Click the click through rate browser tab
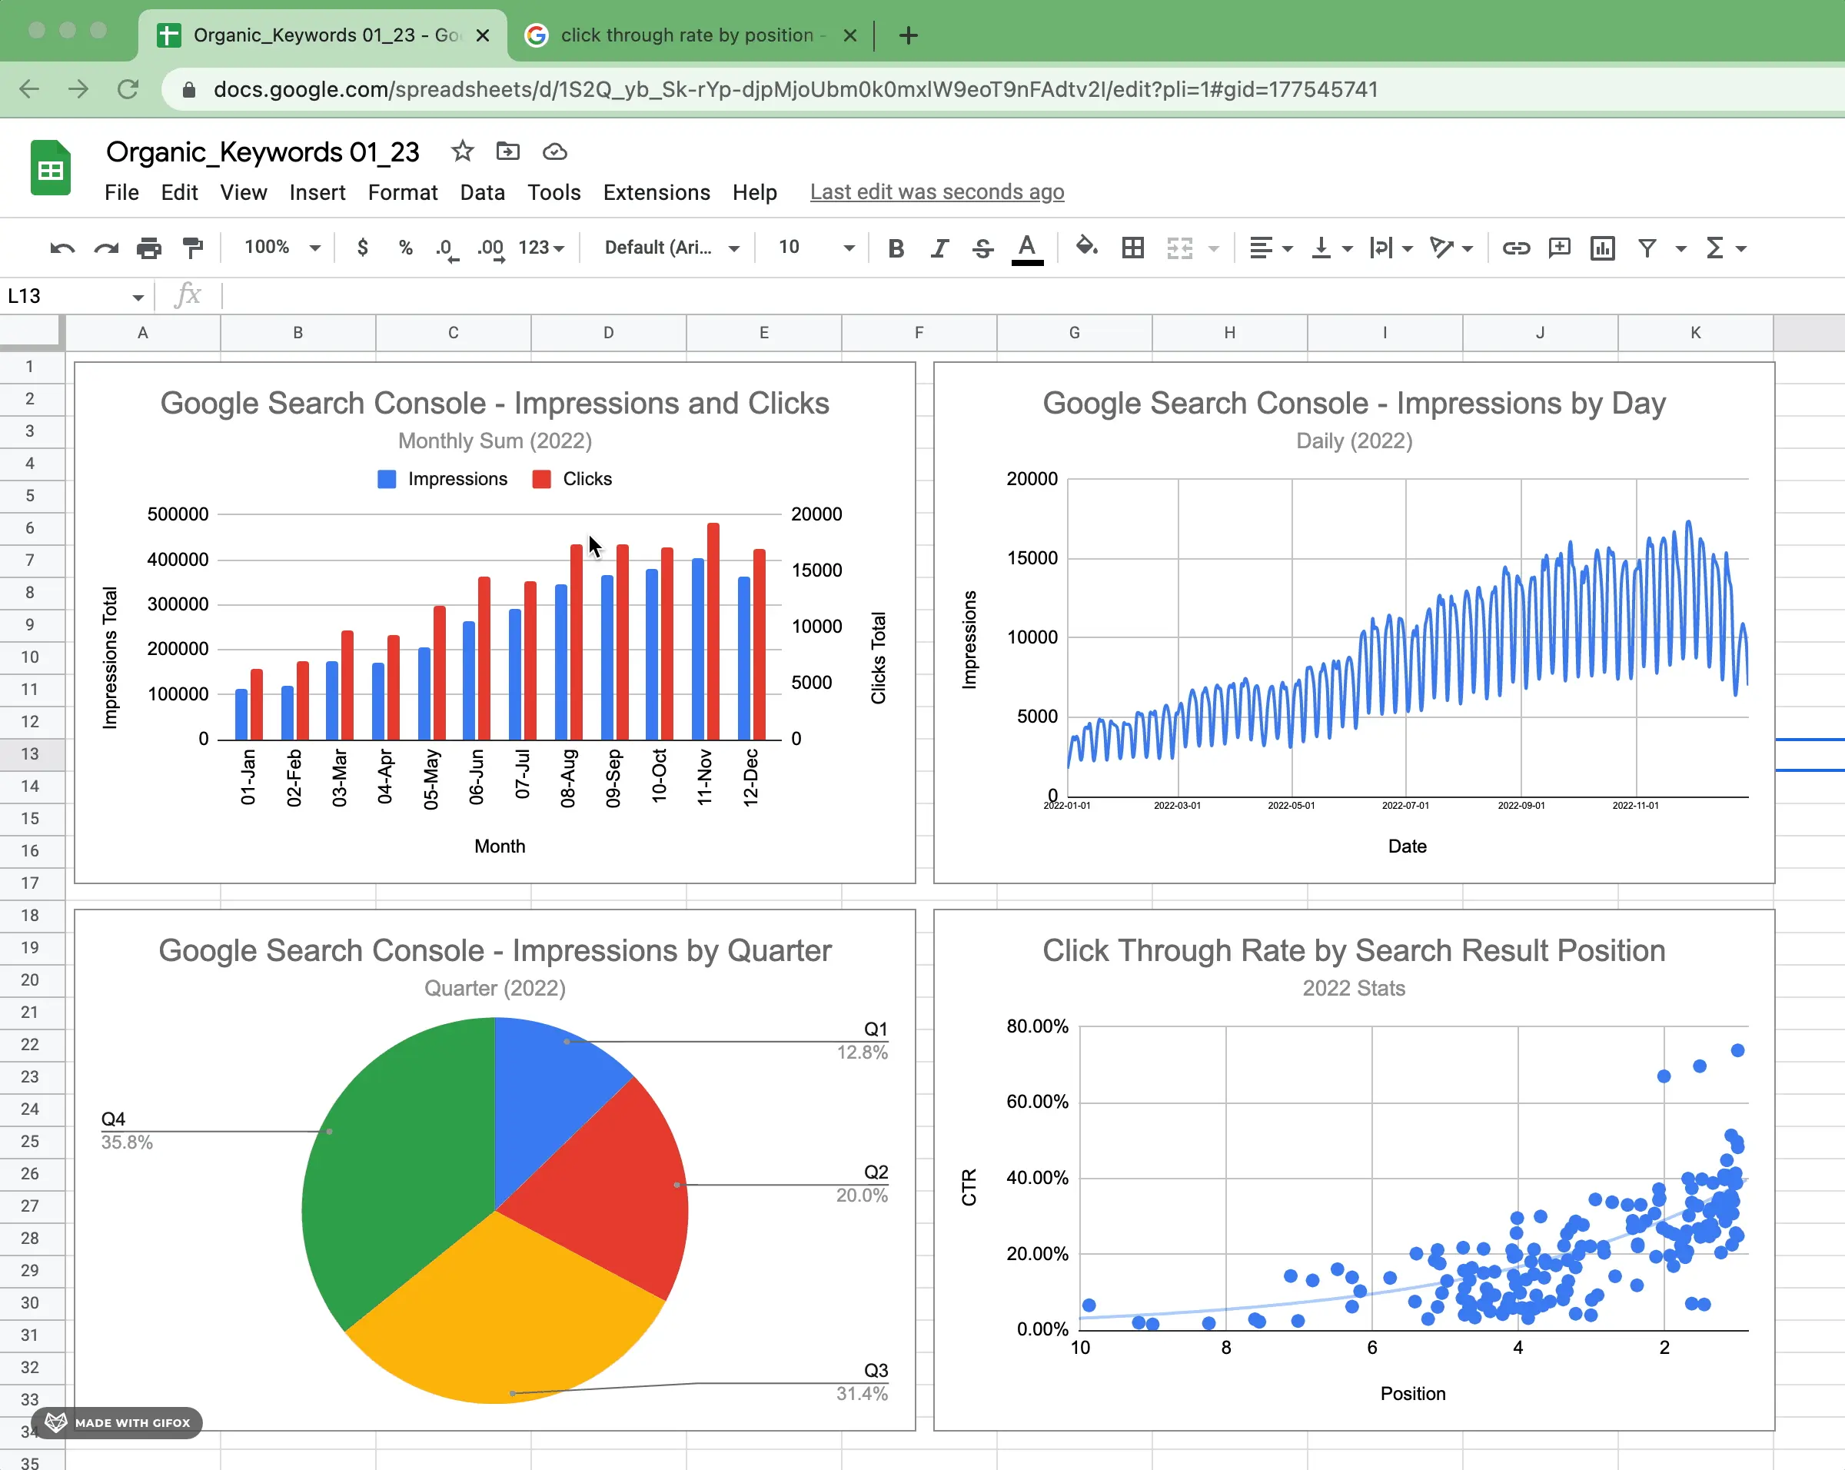The height and width of the screenshot is (1470, 1845). [x=692, y=35]
